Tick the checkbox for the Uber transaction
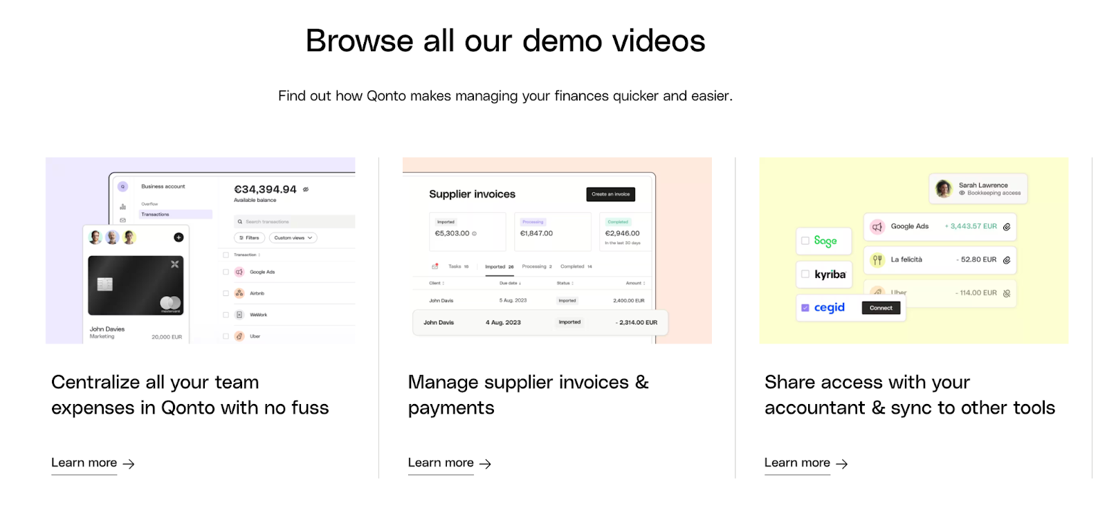This screenshot has height=505, width=1107. tap(226, 336)
